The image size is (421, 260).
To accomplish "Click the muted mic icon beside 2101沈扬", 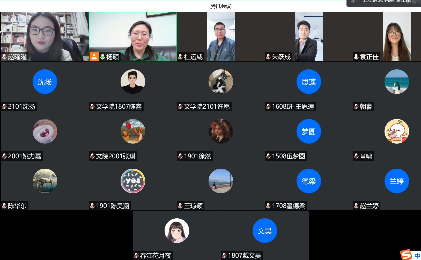I will pos(4,107).
